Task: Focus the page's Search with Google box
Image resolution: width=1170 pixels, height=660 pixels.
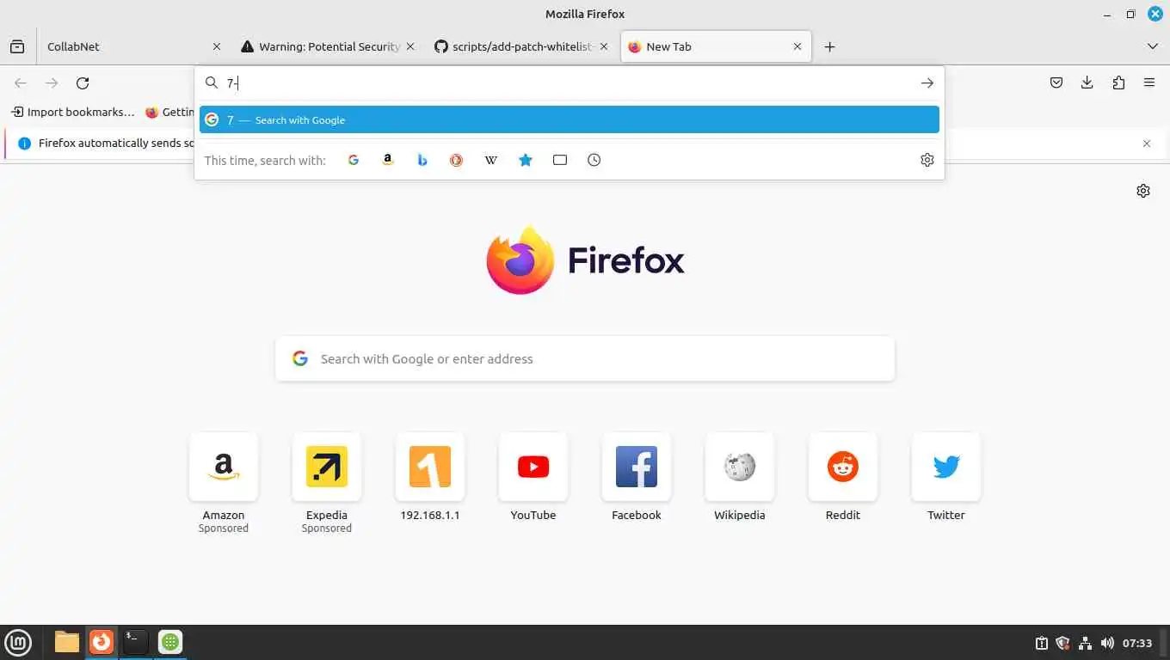Action: click(585, 358)
